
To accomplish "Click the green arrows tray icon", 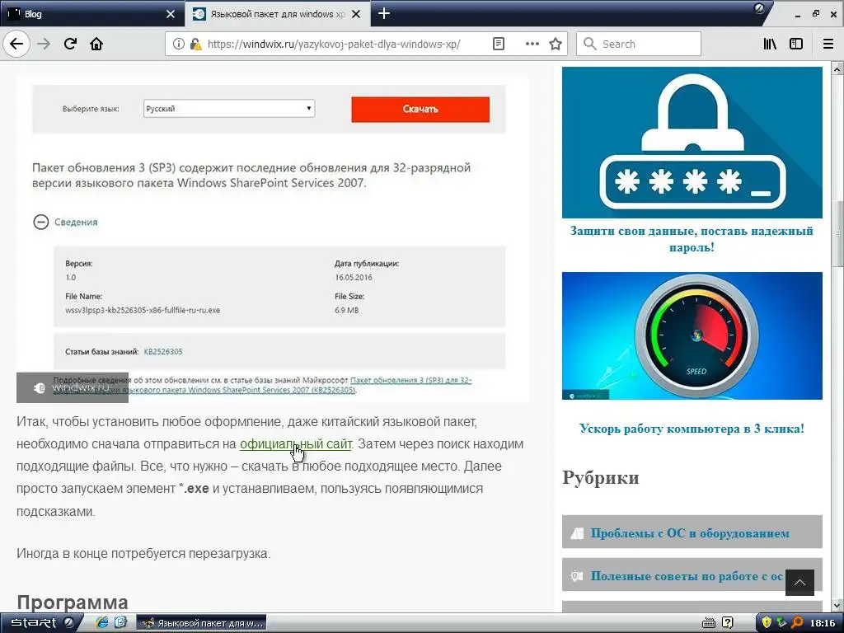I will click(781, 623).
